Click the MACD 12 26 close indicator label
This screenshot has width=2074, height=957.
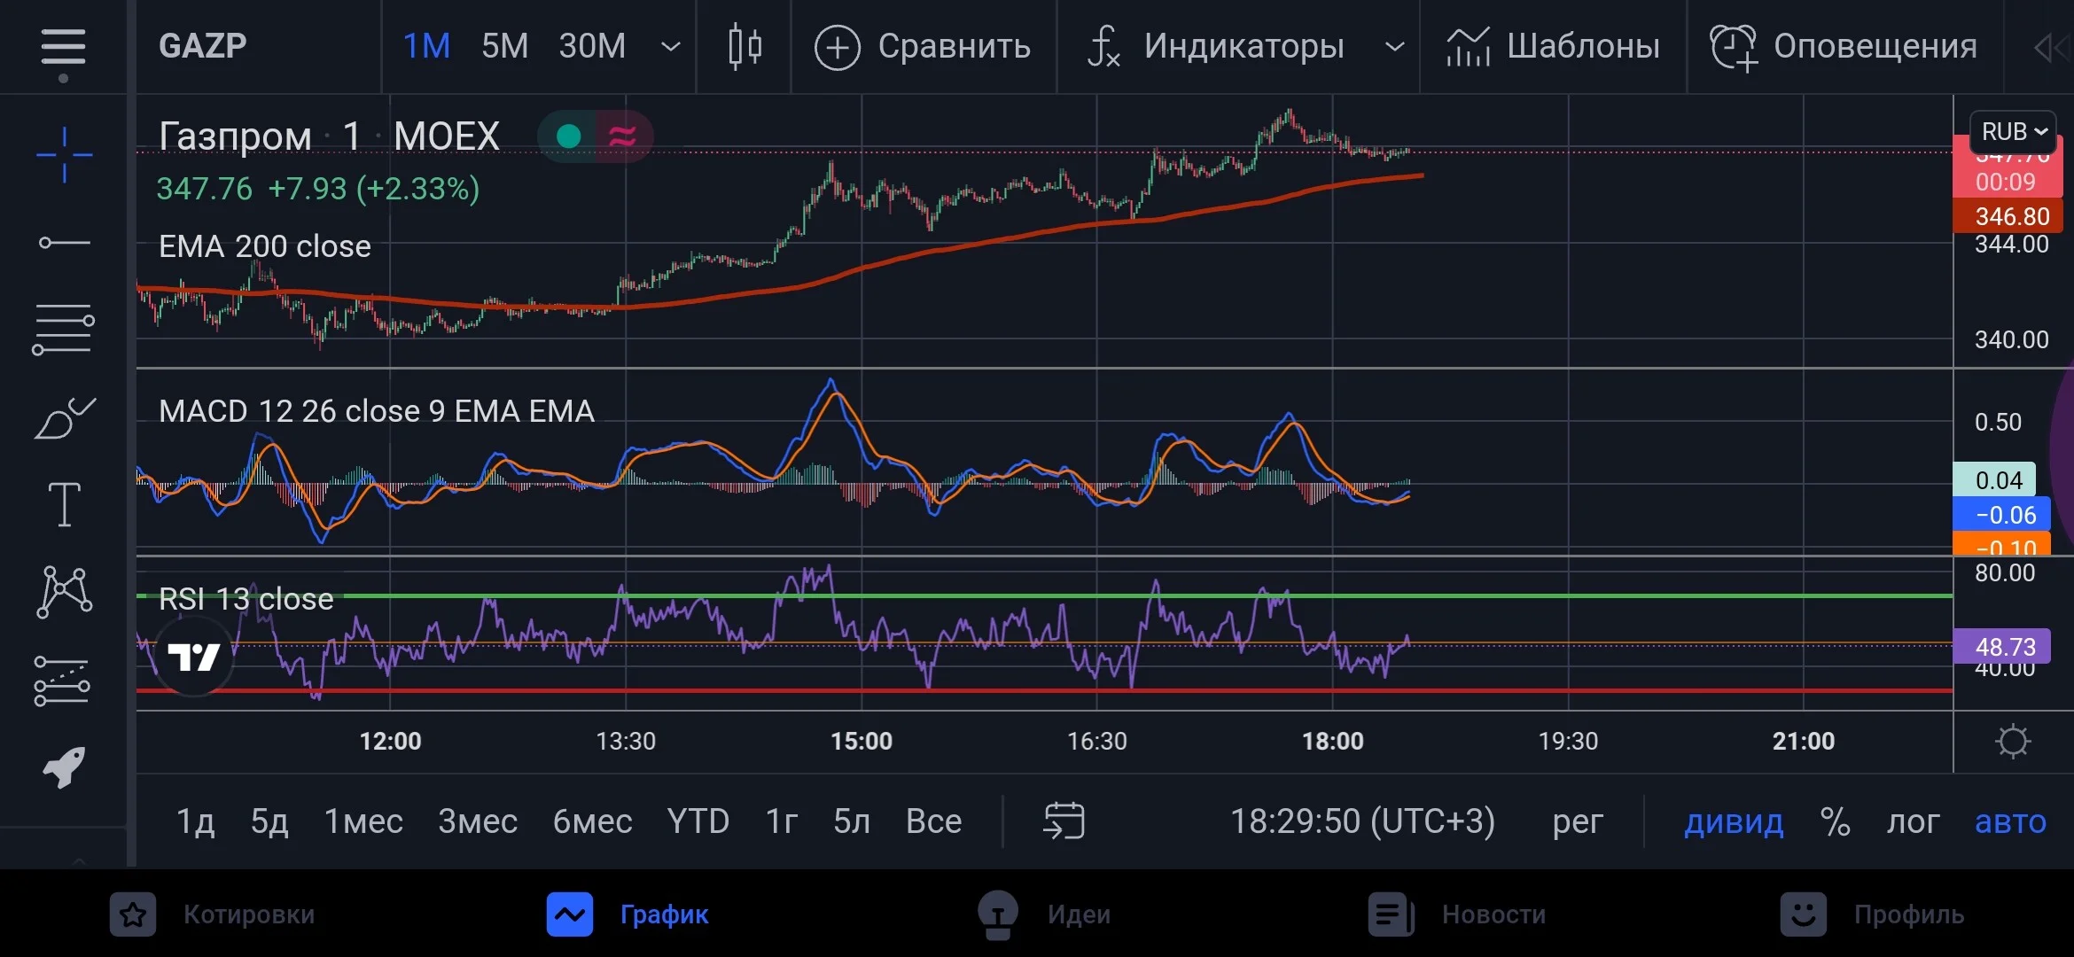(377, 411)
